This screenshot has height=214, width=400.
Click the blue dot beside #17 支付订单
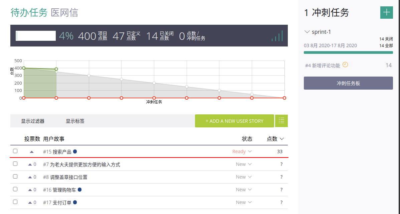75,202
